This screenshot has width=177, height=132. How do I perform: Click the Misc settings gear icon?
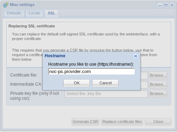6,5
